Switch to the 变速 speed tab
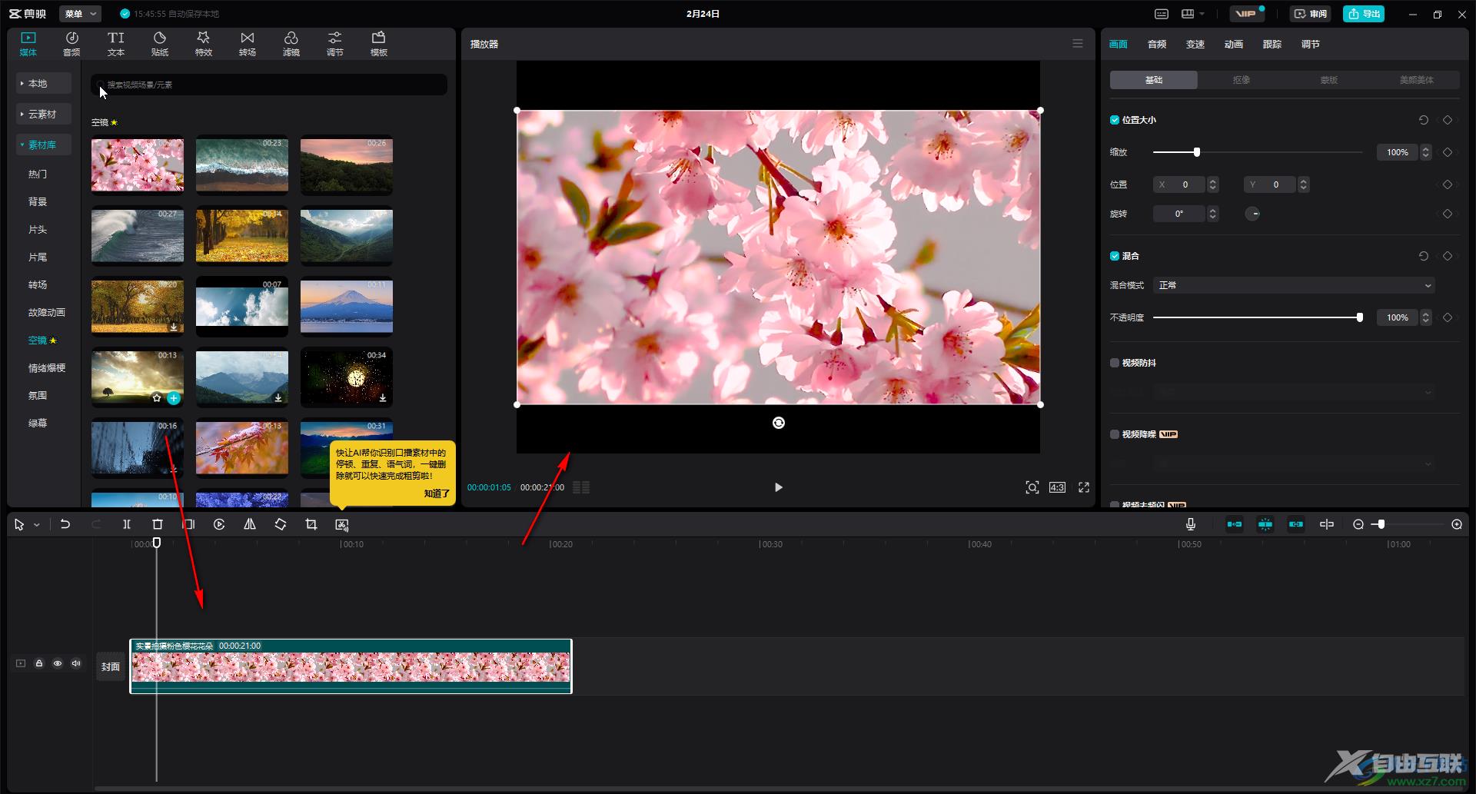Screen dimensions: 1476x794 [1195, 45]
